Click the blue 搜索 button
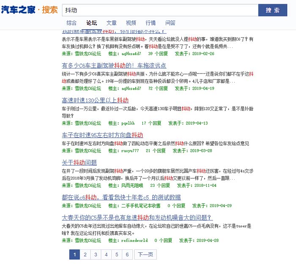The height and width of the screenshot is (265, 296). (273, 10)
